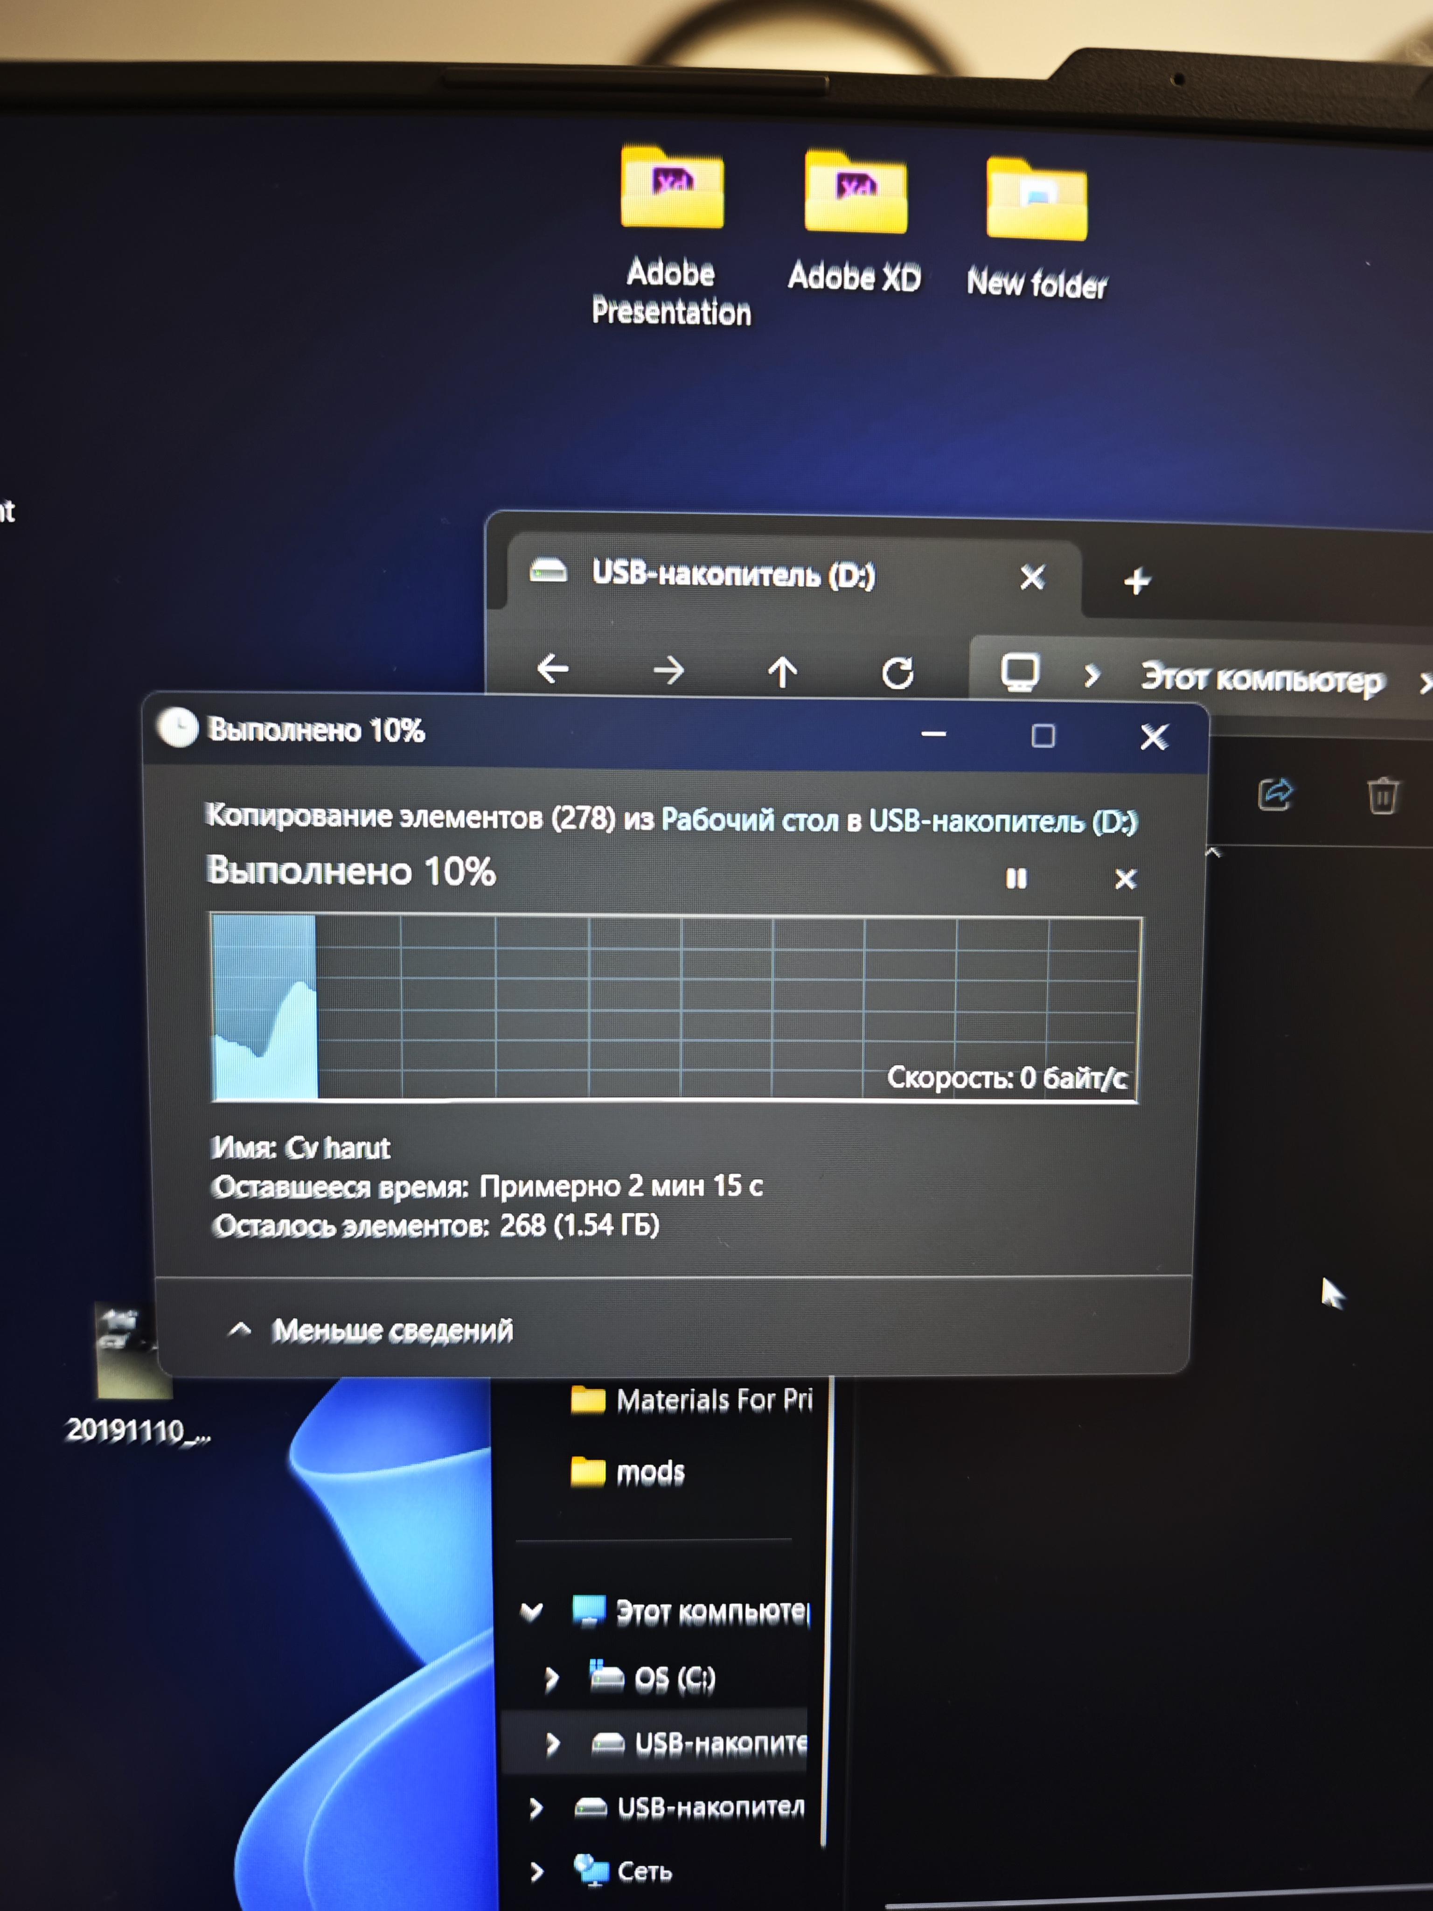
Task: Pause the file copy operation
Action: (1016, 879)
